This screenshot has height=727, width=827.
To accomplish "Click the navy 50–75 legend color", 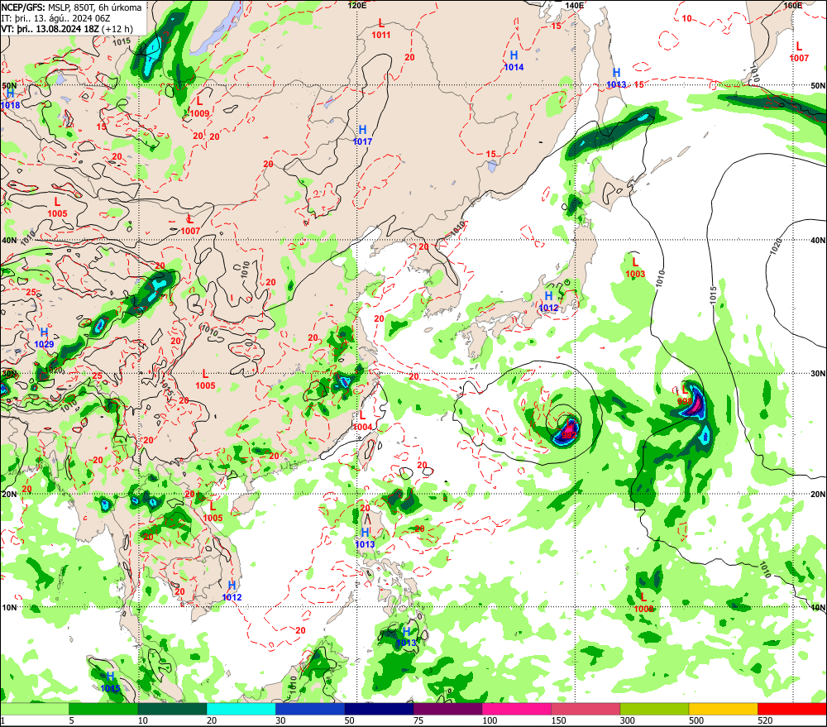I will 379,709.
